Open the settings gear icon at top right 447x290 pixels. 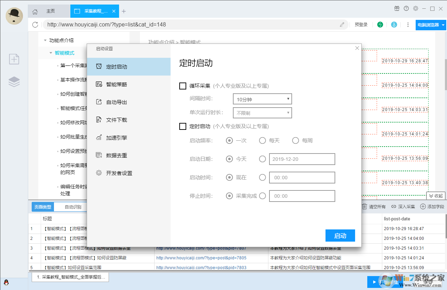pos(416,8)
